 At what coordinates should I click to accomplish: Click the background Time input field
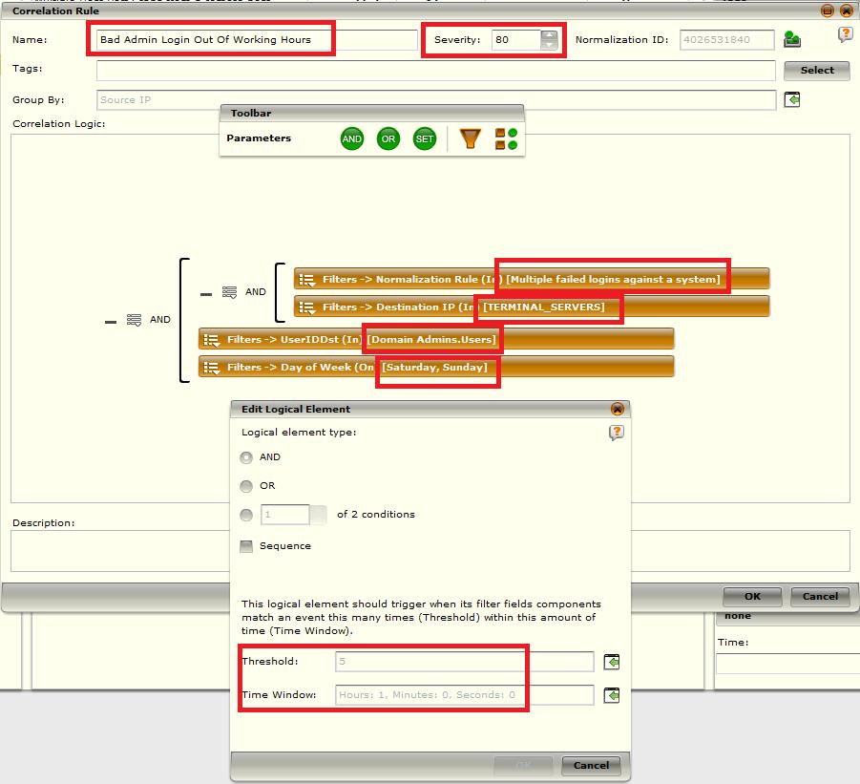pos(787,664)
